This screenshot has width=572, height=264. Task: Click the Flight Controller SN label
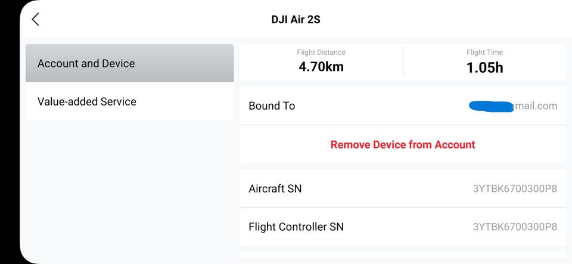coord(296,226)
